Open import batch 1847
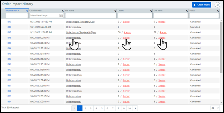Viewport: 224px width, 113px height. [9, 32]
